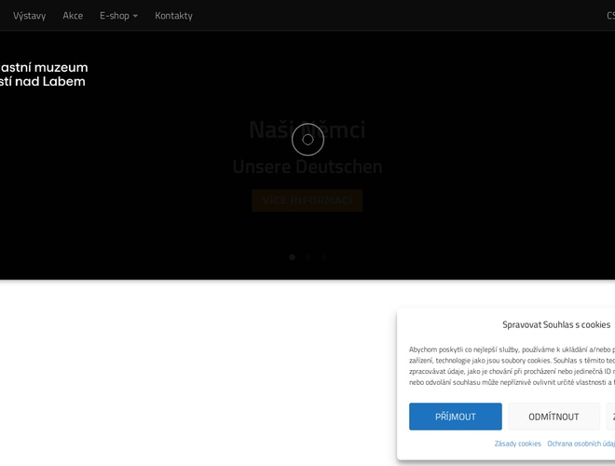The height and width of the screenshot is (466, 615).
Task: Click the partially visible third cookie button
Action: coord(610,417)
